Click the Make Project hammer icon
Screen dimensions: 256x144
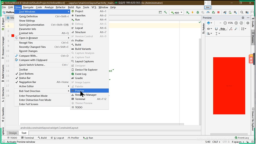165,12
